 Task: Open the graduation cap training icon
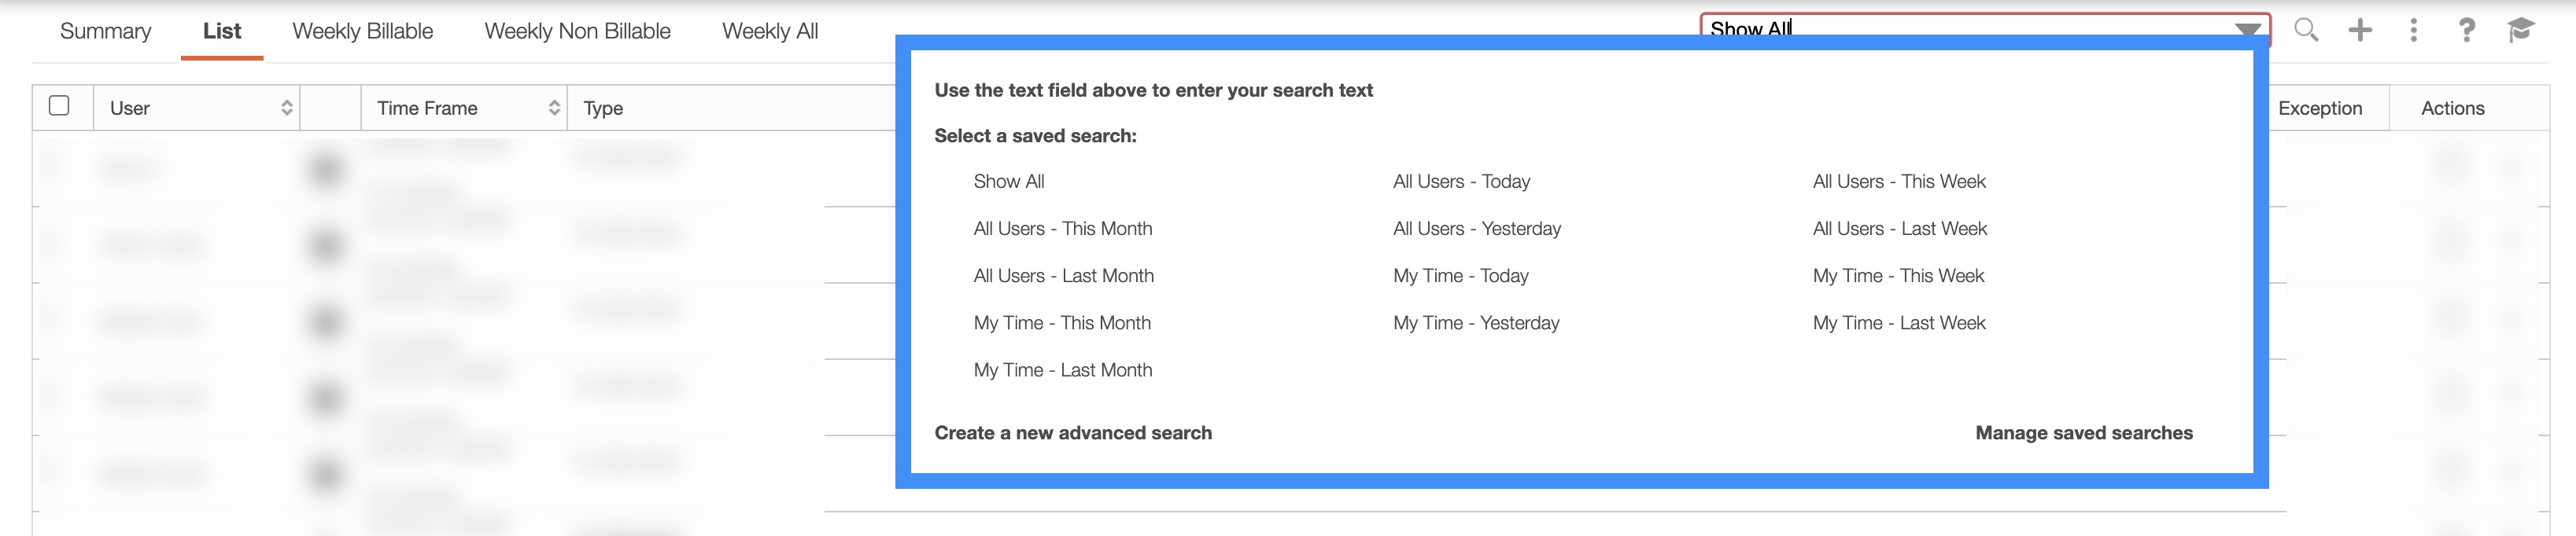(x=2521, y=30)
